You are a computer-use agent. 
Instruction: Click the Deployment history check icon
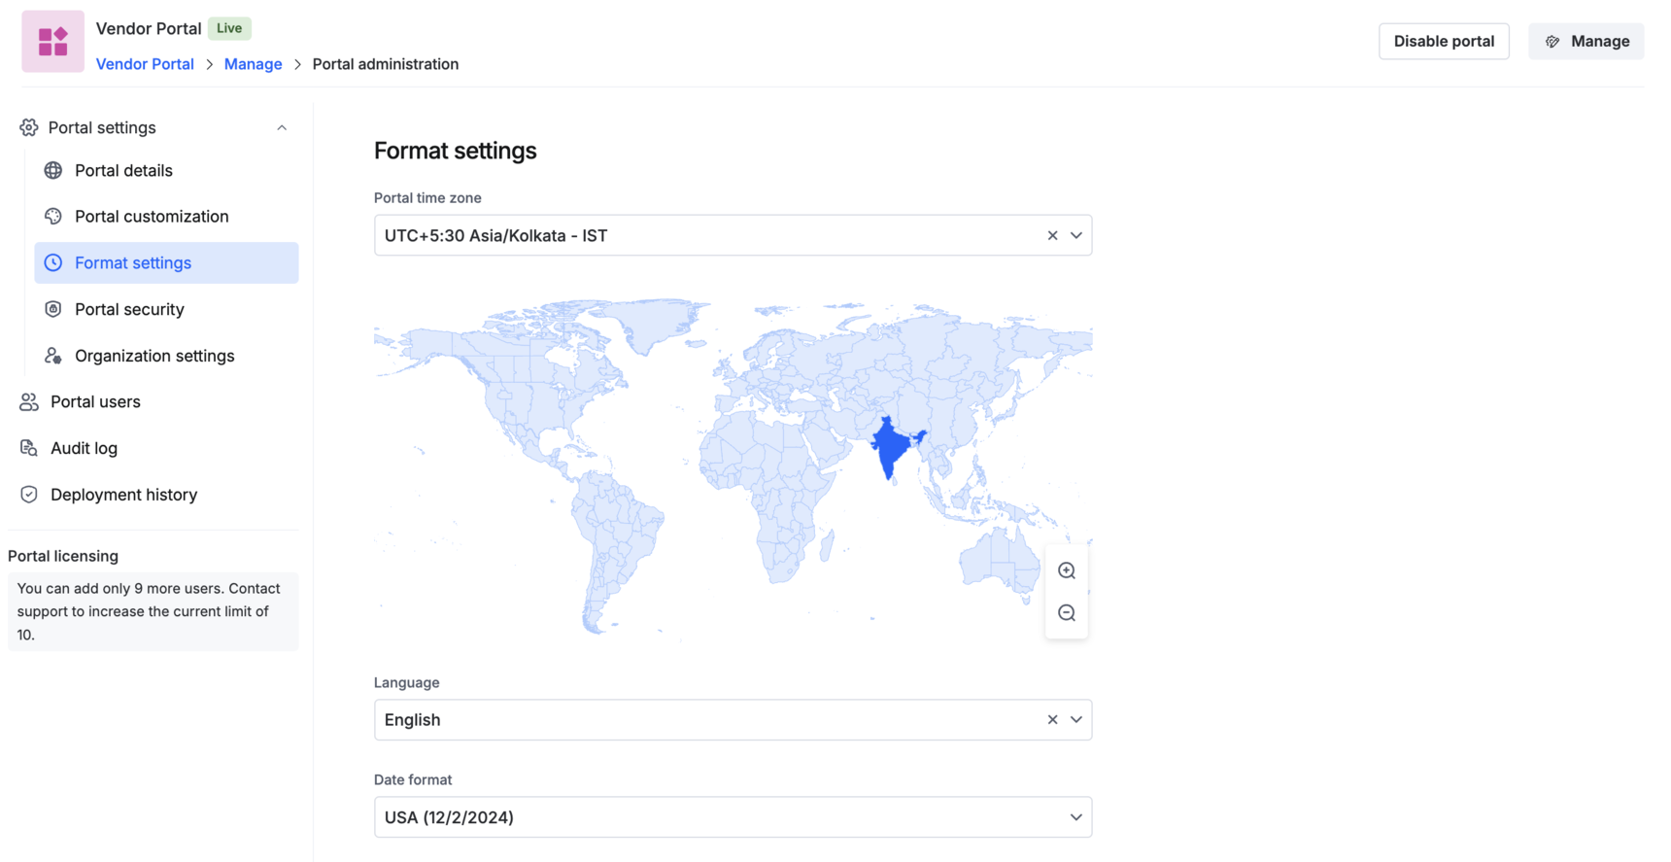tap(29, 495)
